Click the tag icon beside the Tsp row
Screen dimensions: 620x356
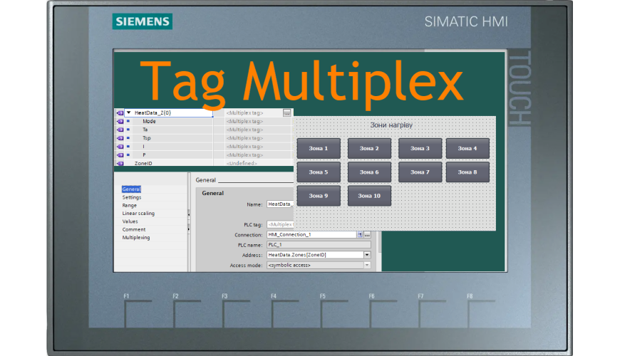coord(120,138)
